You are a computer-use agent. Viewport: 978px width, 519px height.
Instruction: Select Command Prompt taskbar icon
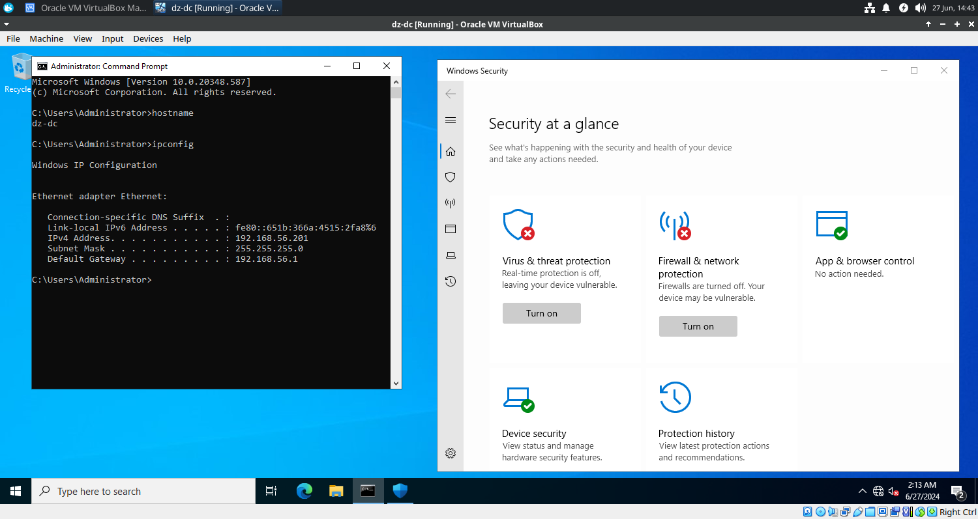(x=368, y=491)
